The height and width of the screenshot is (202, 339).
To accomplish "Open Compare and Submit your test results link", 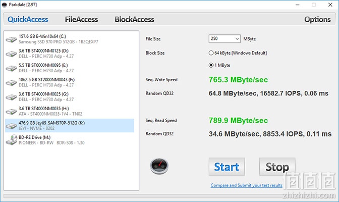I will point(247,185).
